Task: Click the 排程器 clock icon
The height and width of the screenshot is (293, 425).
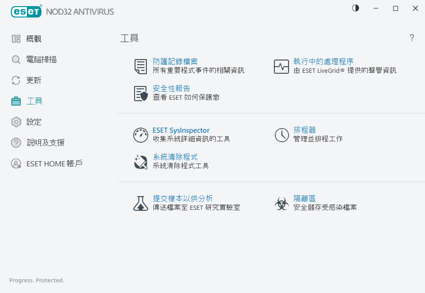Action: tap(281, 135)
